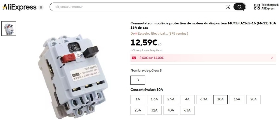Viewport: 279px width, 120px height.
Task: Select the product thumbnail image
Action: coord(9,28)
